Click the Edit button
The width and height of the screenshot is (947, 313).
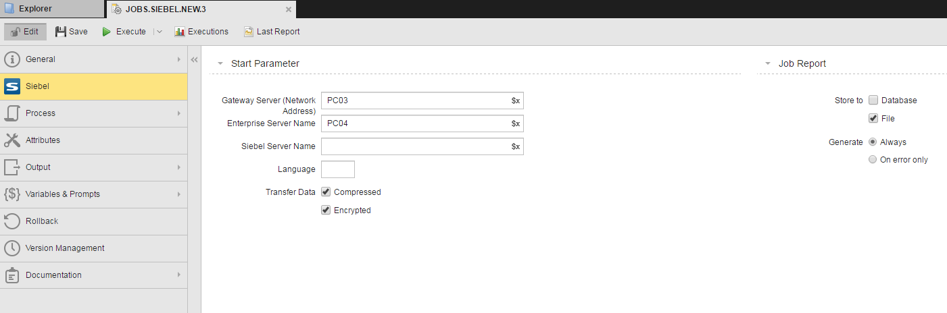25,32
